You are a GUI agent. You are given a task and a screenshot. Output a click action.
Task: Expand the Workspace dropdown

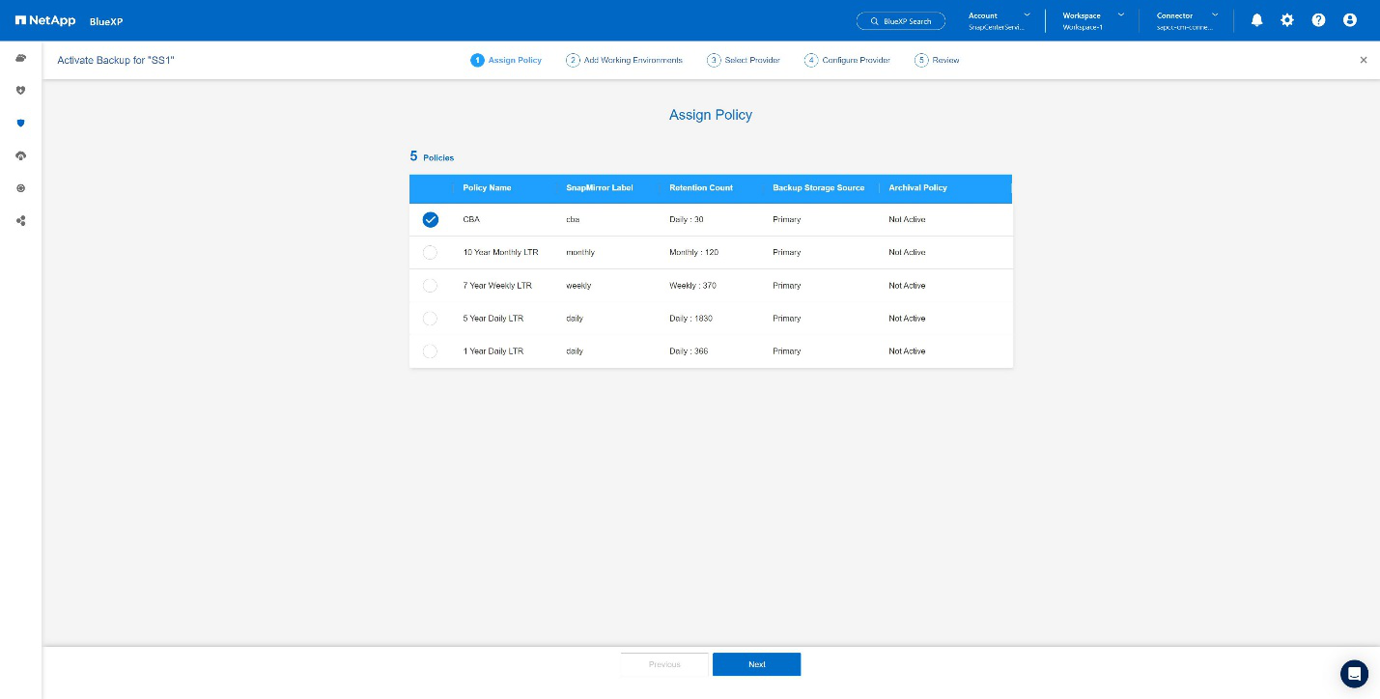click(x=1093, y=20)
